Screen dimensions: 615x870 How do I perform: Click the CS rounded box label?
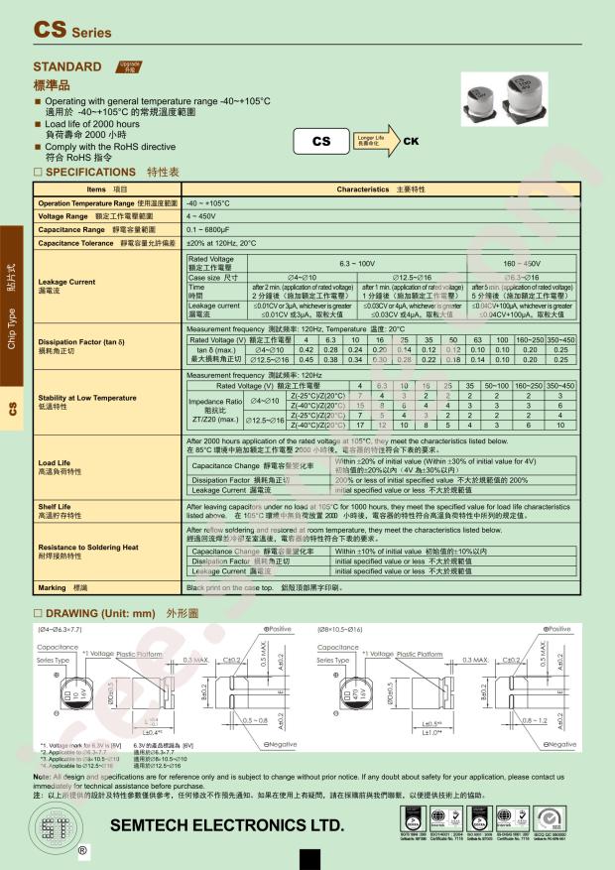click(x=320, y=142)
